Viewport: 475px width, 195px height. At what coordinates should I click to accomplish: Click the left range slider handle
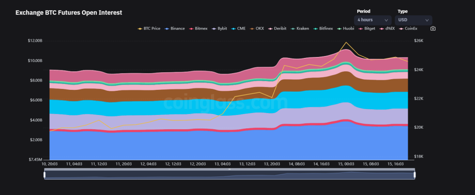coord(45,175)
